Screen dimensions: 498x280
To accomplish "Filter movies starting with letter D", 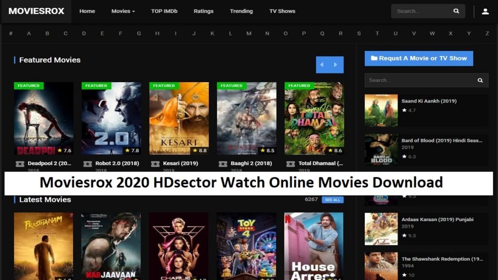I will pos(84,34).
